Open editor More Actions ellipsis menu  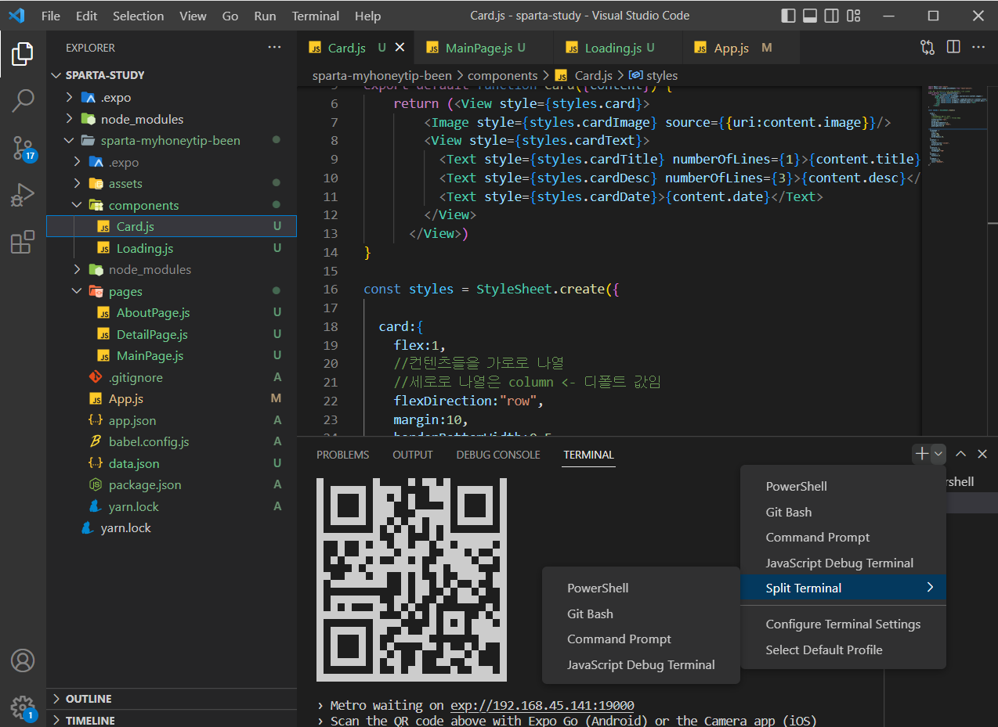[978, 48]
